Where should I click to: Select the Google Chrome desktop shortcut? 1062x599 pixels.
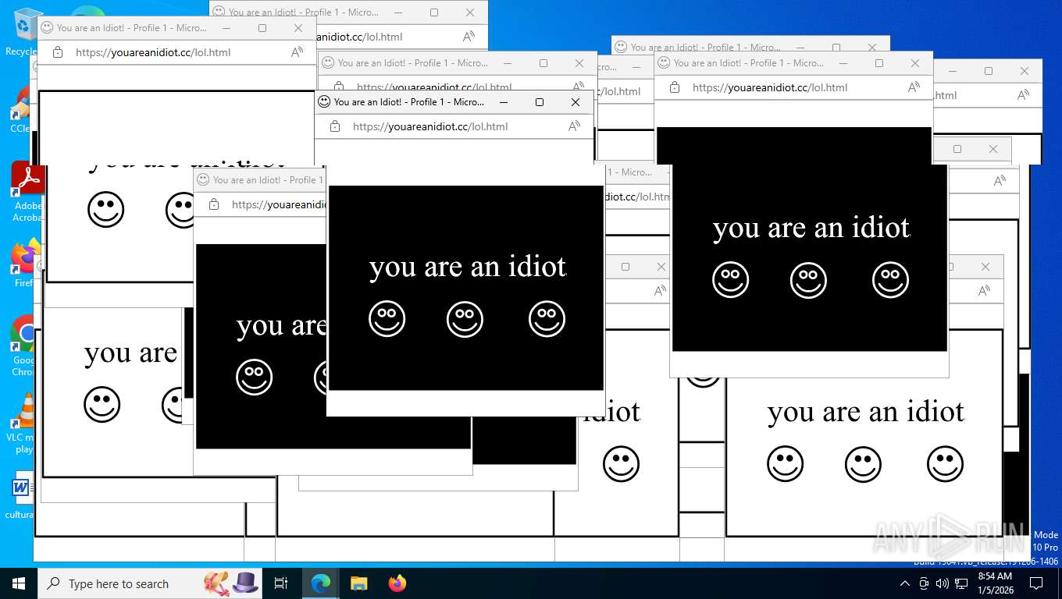coord(22,346)
